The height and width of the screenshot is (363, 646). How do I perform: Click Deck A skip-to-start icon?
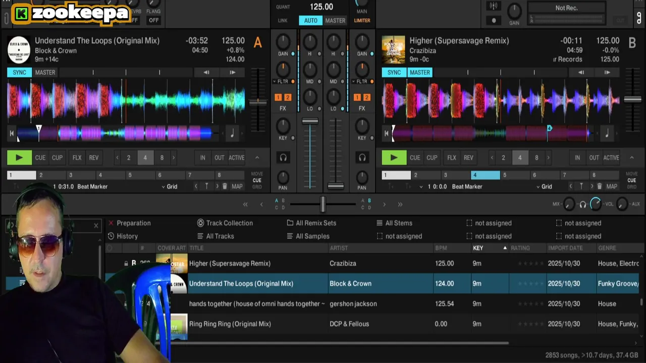pyautogui.click(x=12, y=134)
